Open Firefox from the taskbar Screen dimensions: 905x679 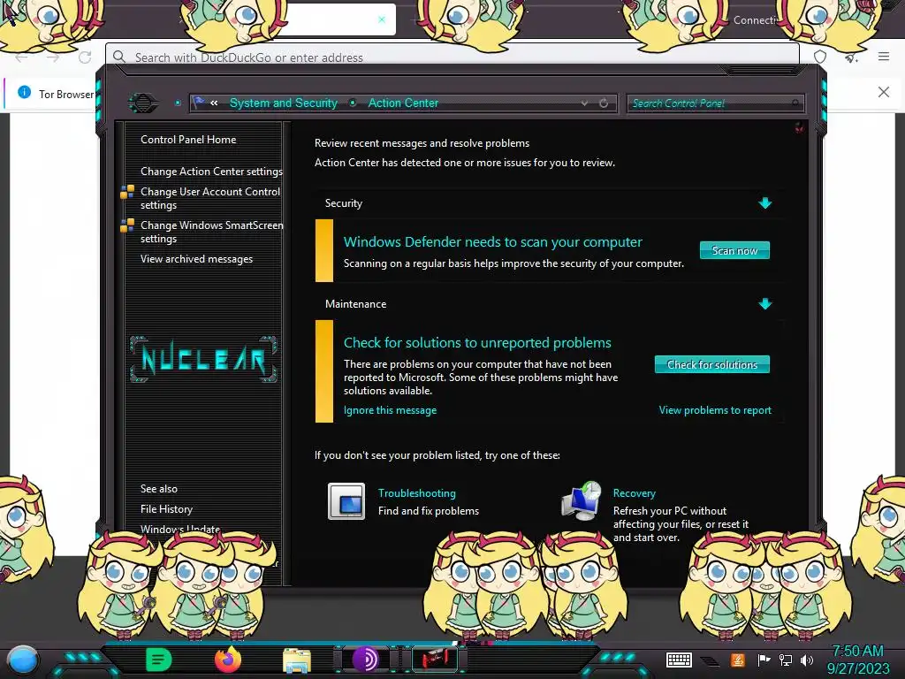(228, 660)
